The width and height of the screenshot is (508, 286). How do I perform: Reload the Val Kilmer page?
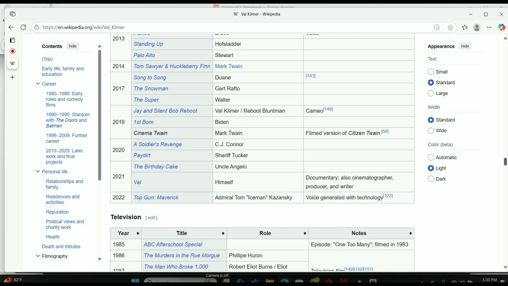(x=23, y=27)
